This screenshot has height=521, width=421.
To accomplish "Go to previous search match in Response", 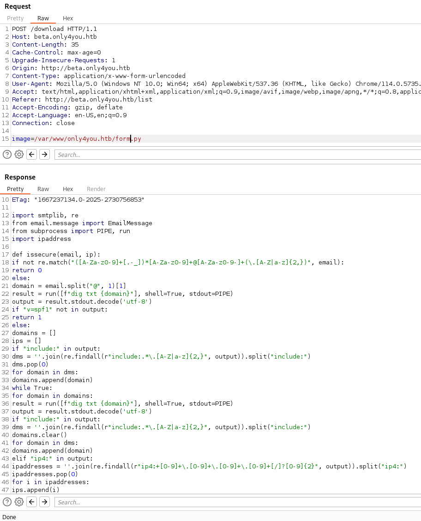I will pos(32,502).
